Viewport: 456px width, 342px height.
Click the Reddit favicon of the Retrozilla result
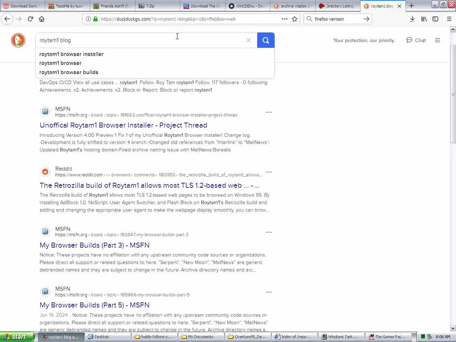tap(45, 172)
